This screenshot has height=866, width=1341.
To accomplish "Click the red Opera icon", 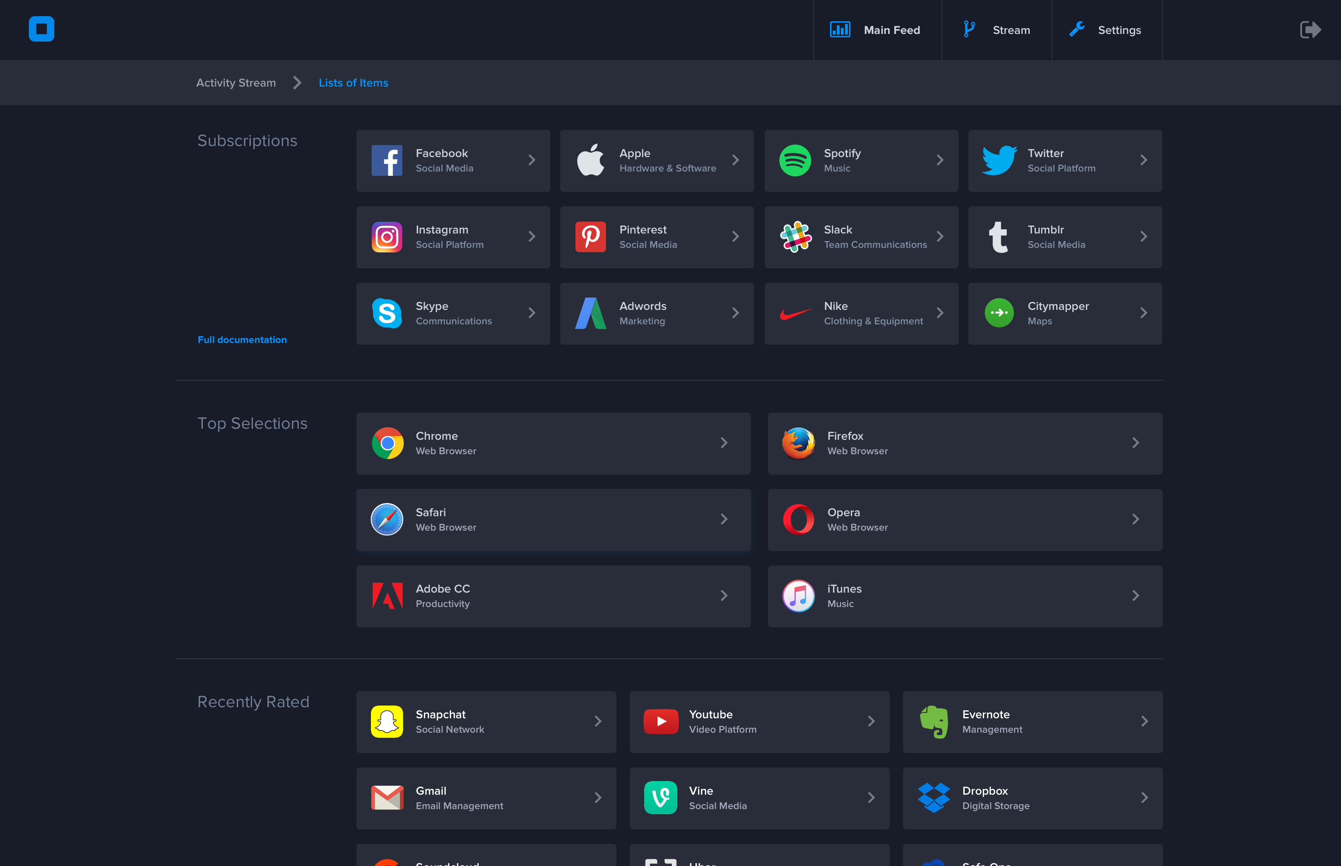I will pos(799,520).
